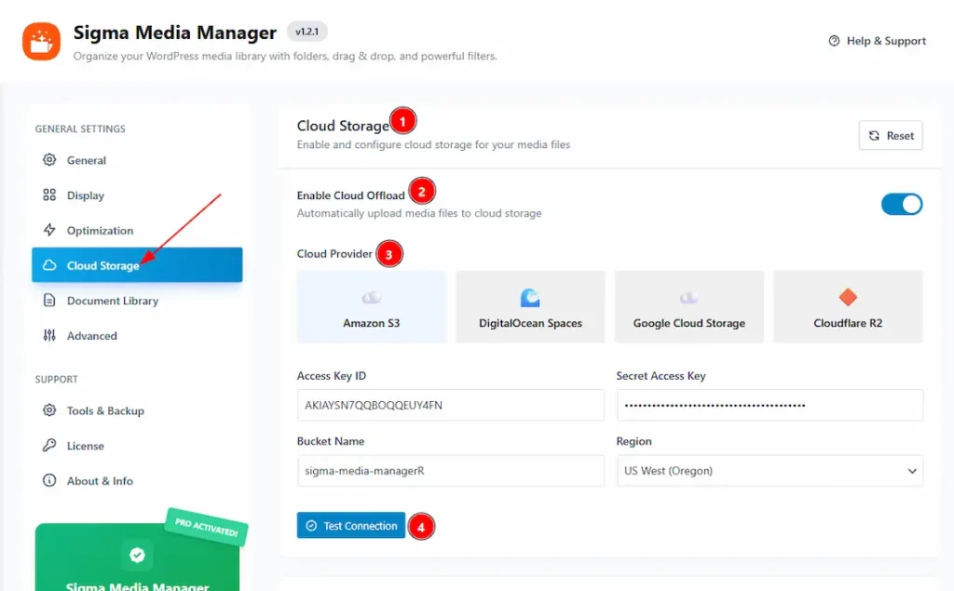Viewport: 954px width, 591px height.
Task: Select Google Cloud Storage provider tile
Action: click(688, 306)
